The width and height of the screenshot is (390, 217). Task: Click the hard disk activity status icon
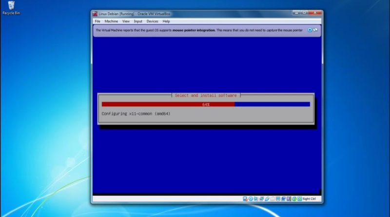pos(245,198)
